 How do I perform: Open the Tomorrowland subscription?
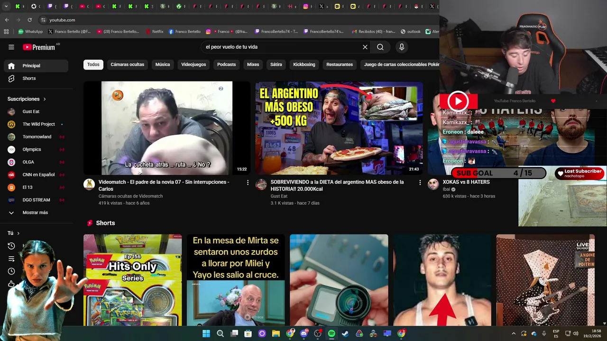[36, 137]
